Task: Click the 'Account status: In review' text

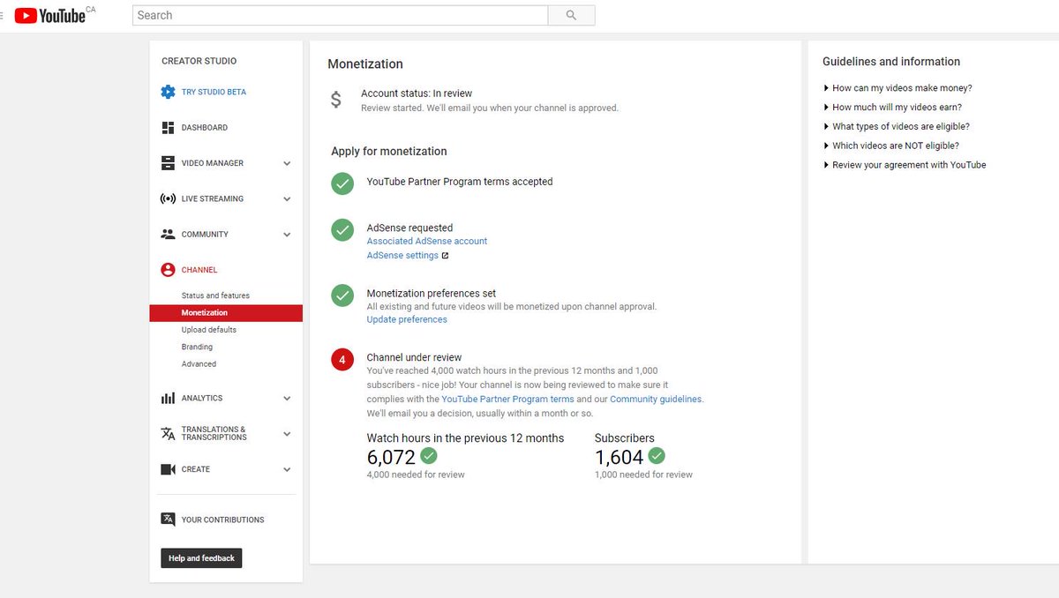Action: click(417, 93)
